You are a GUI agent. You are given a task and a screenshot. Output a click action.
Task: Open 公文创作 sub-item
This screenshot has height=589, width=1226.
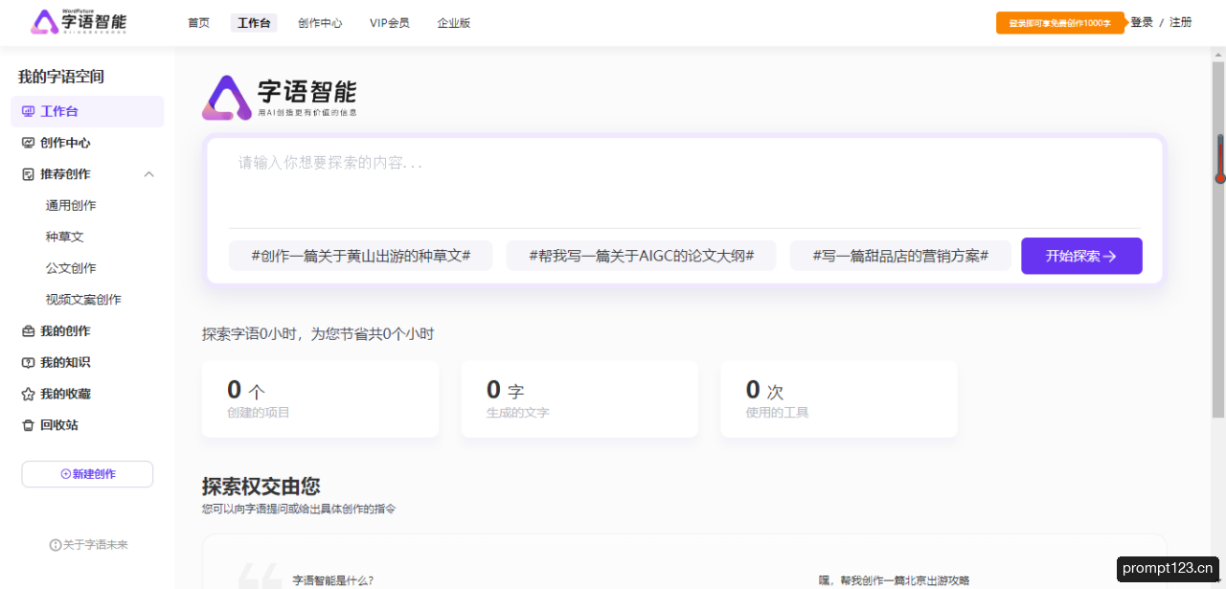point(71,268)
